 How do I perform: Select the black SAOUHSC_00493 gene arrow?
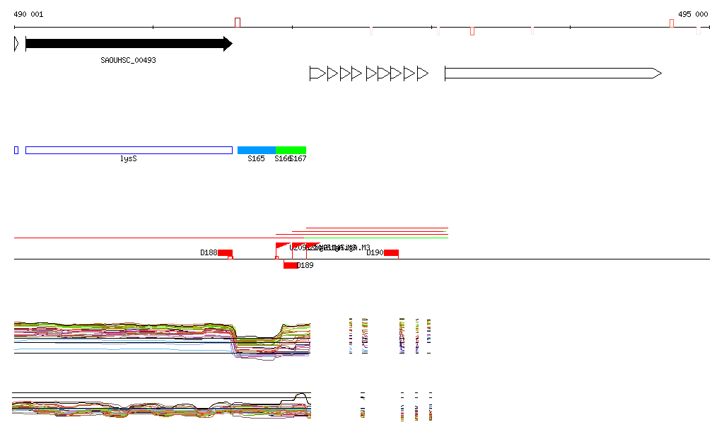(x=129, y=44)
